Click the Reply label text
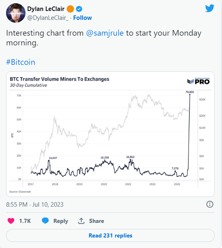The width and height of the screenshot is (222, 248). [61, 221]
